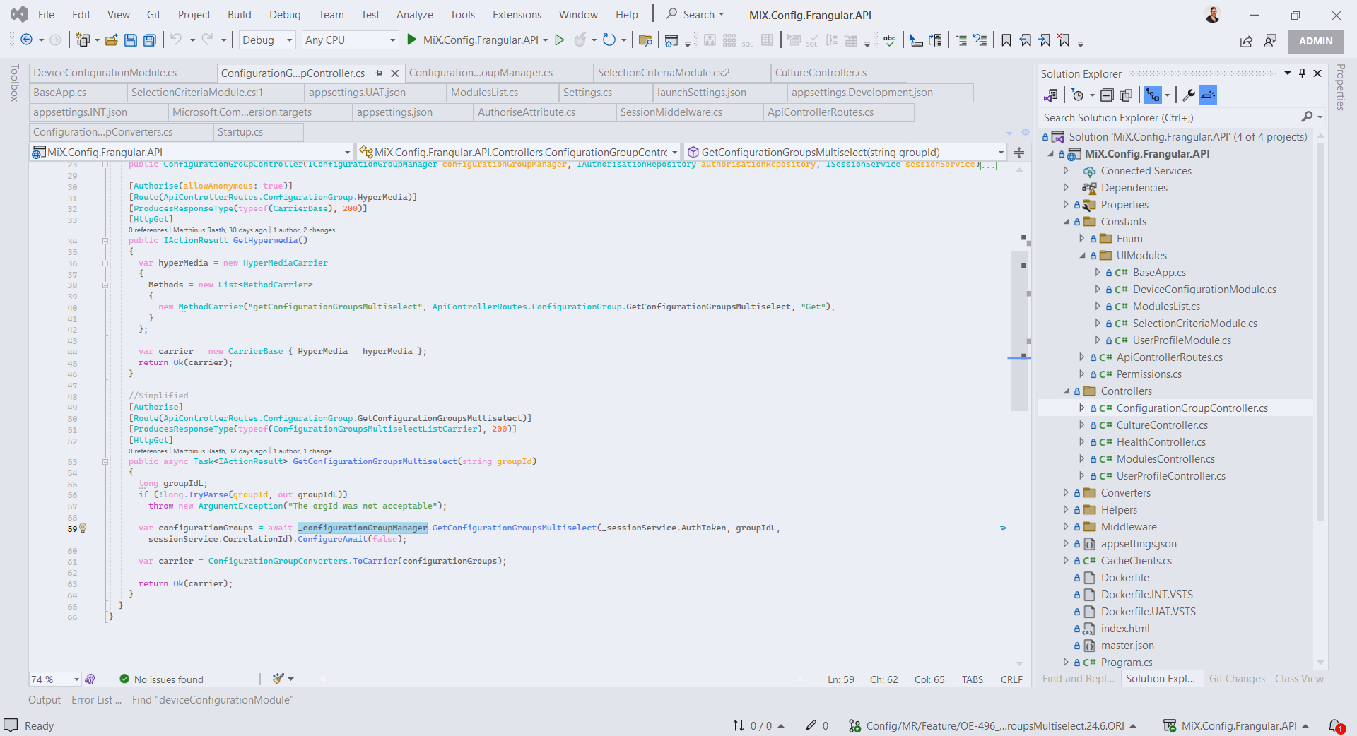Click Collapse All in Solution Explorer toolbar
The height and width of the screenshot is (736, 1357).
(x=1107, y=95)
